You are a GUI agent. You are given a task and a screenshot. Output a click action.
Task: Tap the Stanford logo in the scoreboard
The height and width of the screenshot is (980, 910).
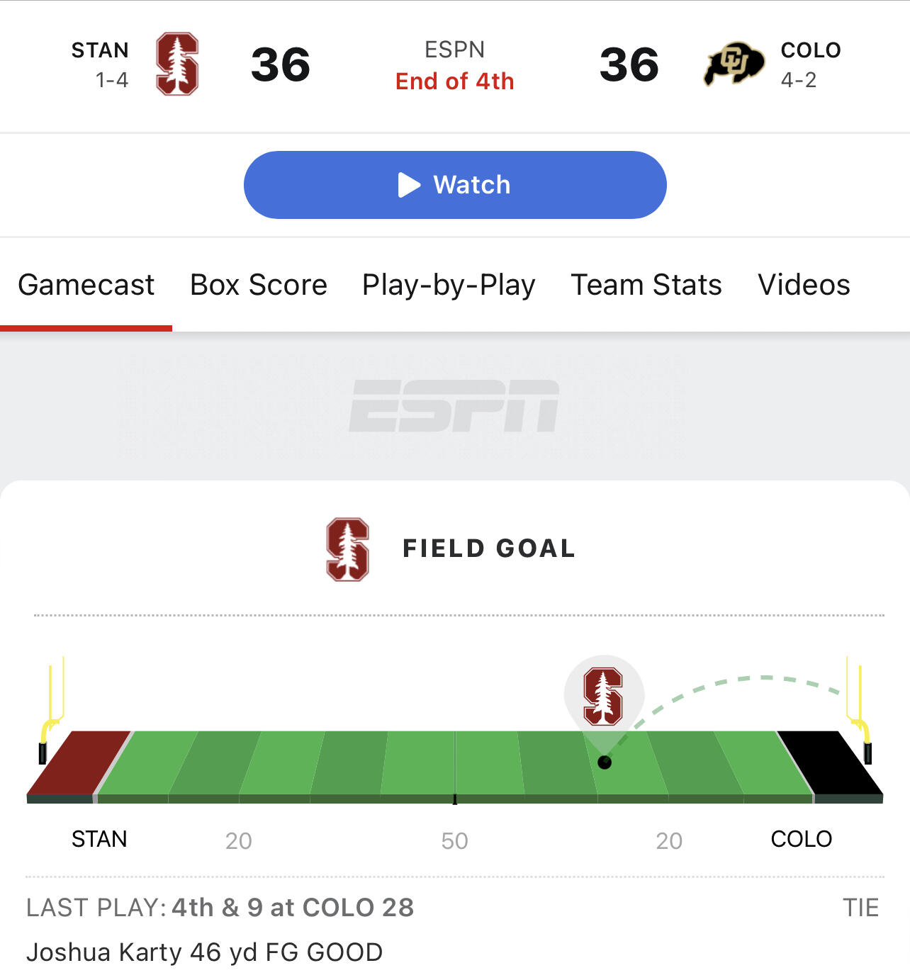(177, 64)
